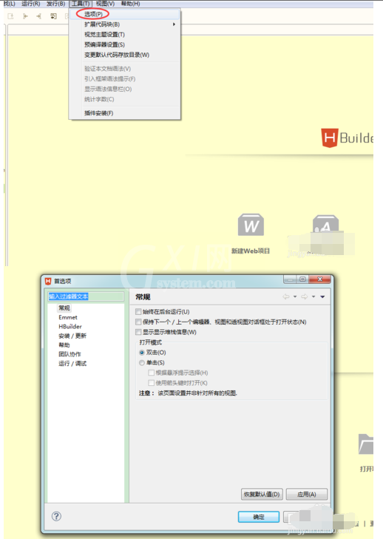Toggle the keep editors open (N) checkbox
Image resolution: width=383 pixels, height=539 pixels.
tap(138, 322)
